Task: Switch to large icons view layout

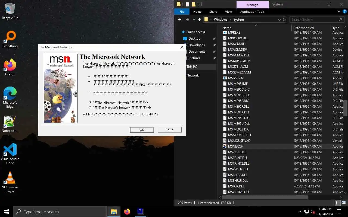Action: click(344, 203)
